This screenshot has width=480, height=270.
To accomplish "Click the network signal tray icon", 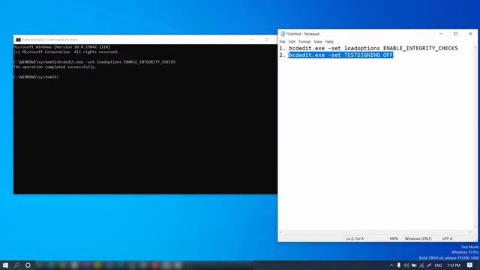I will click(x=421, y=265).
